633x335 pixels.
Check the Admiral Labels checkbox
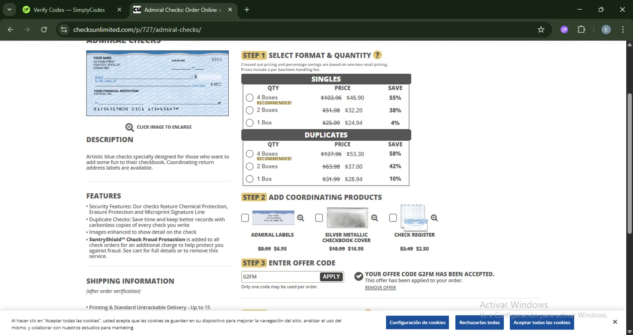245,218
